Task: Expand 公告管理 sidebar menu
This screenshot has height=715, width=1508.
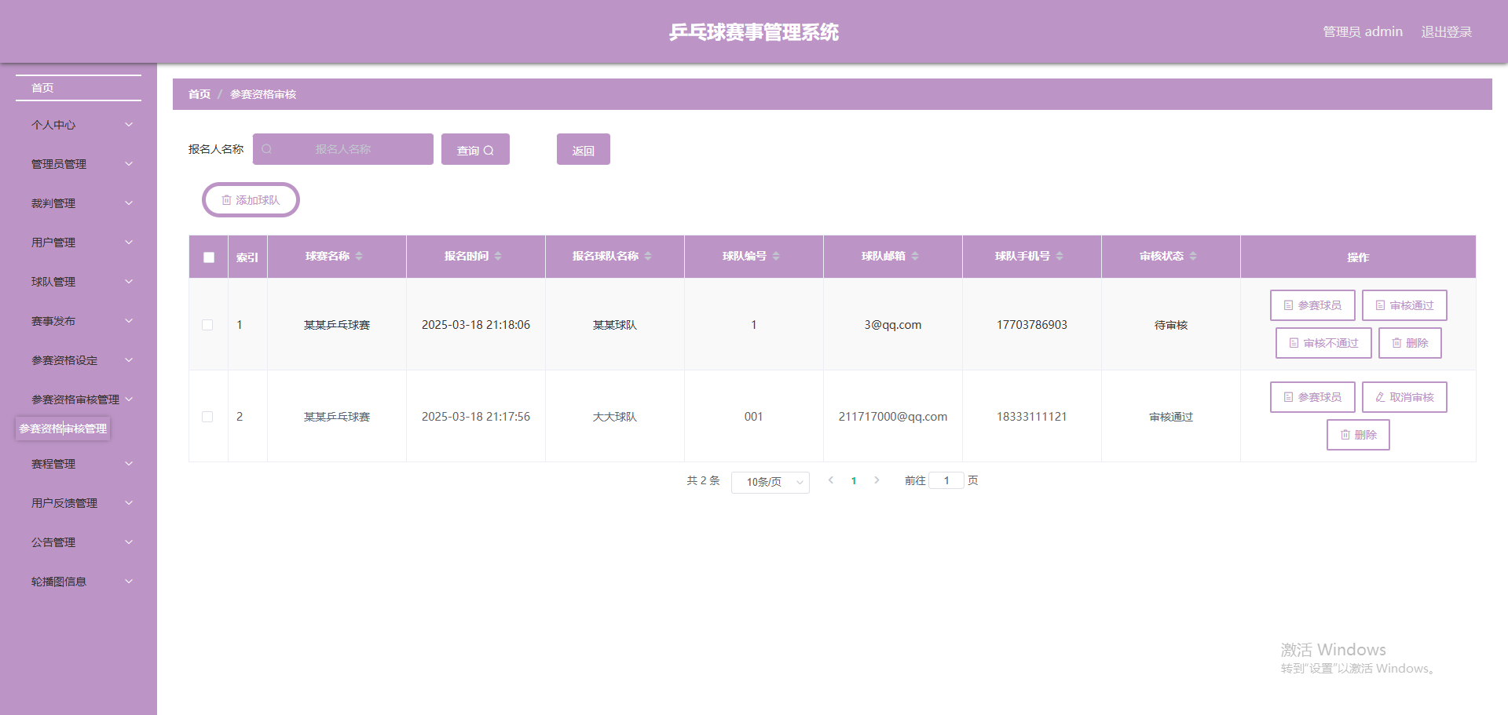Action: pos(79,542)
